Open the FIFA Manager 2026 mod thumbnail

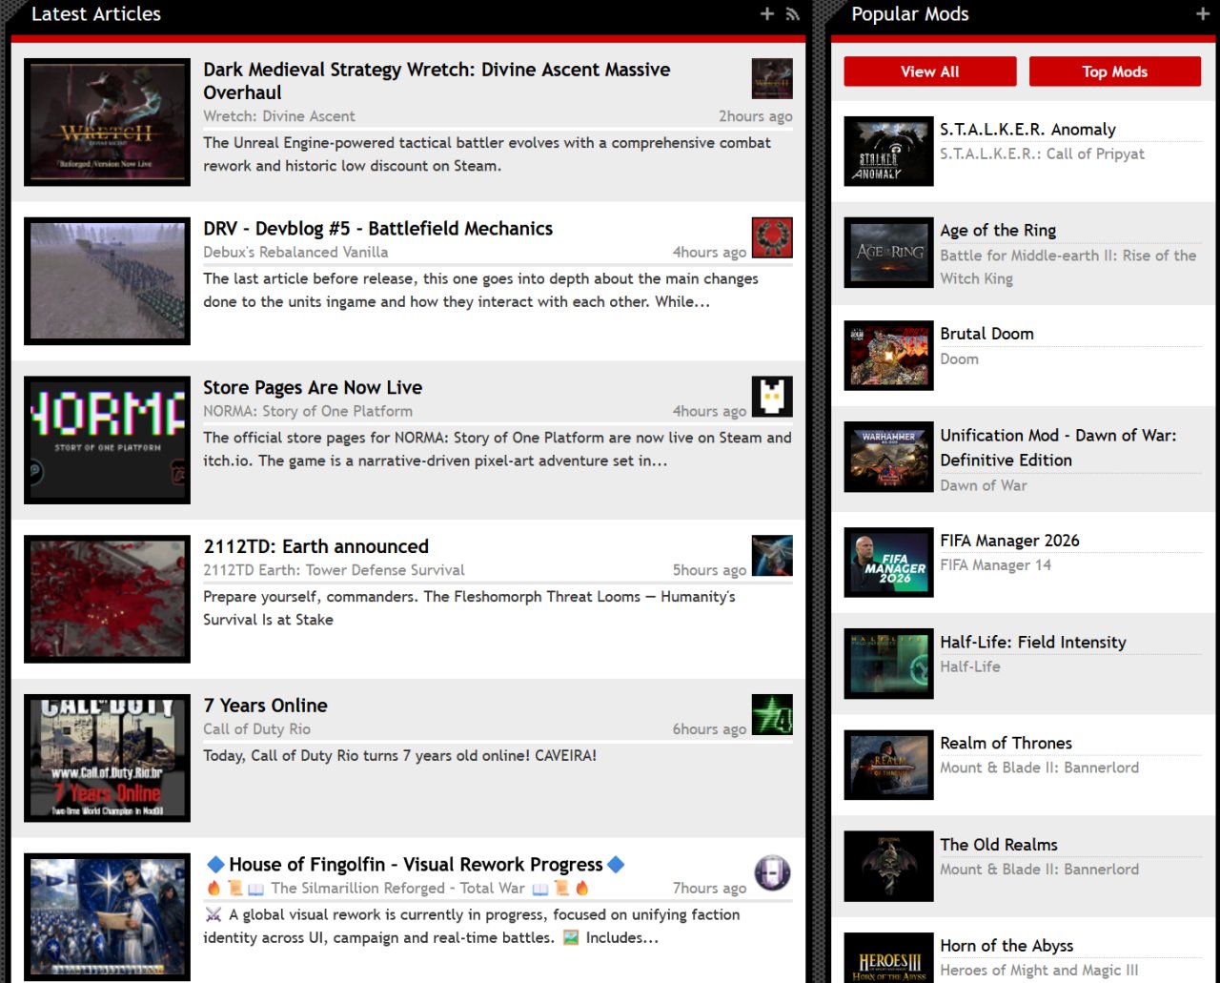pos(889,563)
